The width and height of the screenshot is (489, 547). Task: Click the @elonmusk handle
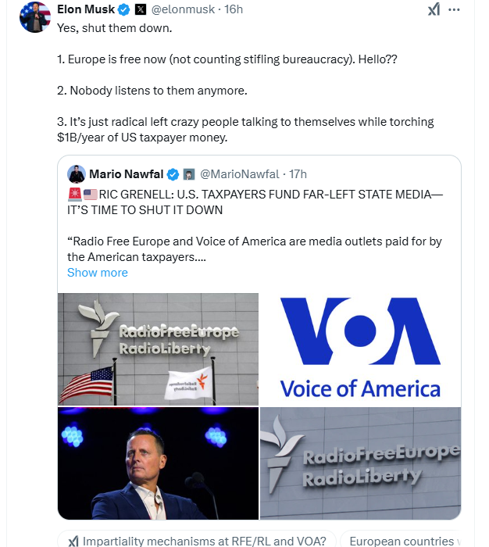(181, 10)
